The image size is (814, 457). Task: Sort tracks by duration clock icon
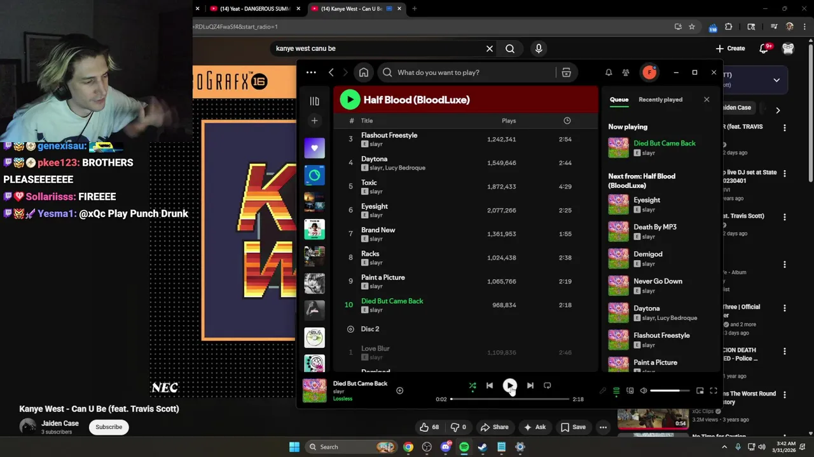pos(567,121)
